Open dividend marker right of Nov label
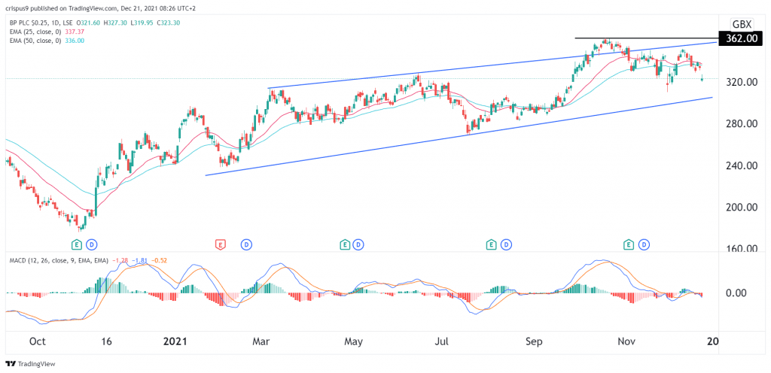 (x=644, y=244)
